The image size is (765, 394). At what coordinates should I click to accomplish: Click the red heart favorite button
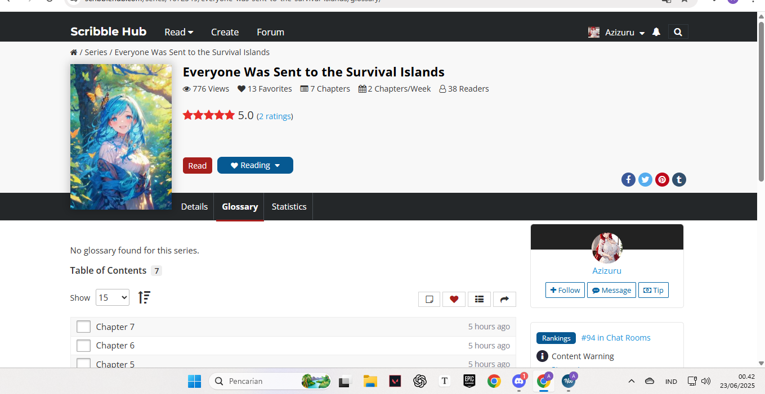tap(454, 299)
